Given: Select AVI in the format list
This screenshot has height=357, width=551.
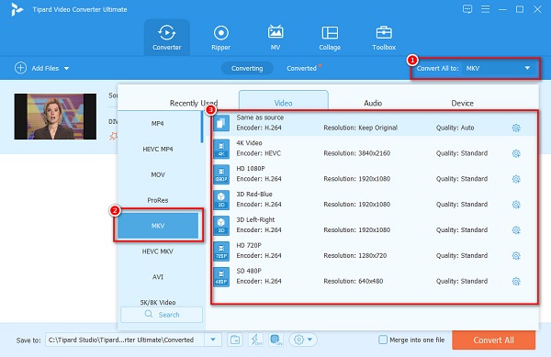Looking at the screenshot, I should (157, 277).
